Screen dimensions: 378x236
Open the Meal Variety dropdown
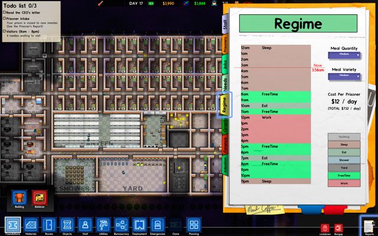344,76
